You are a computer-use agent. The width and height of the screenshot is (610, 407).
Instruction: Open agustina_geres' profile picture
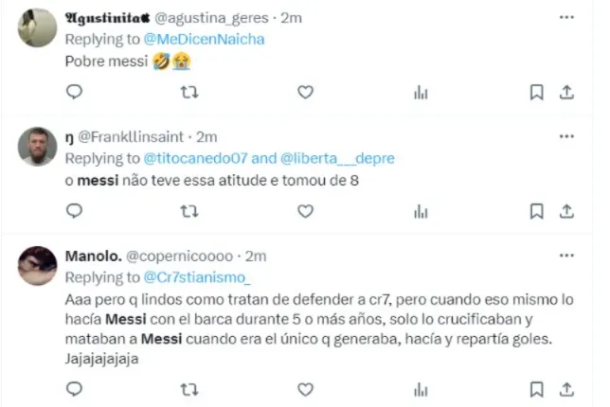(38, 27)
